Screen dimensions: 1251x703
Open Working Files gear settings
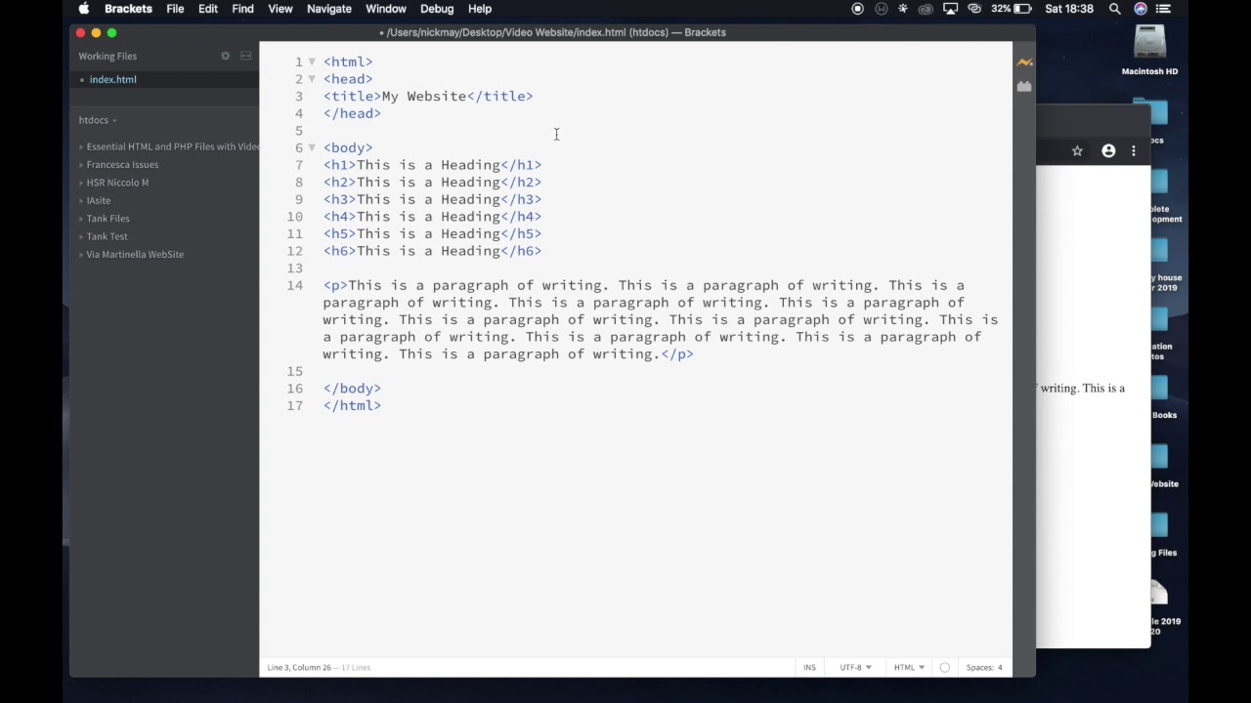[x=226, y=56]
